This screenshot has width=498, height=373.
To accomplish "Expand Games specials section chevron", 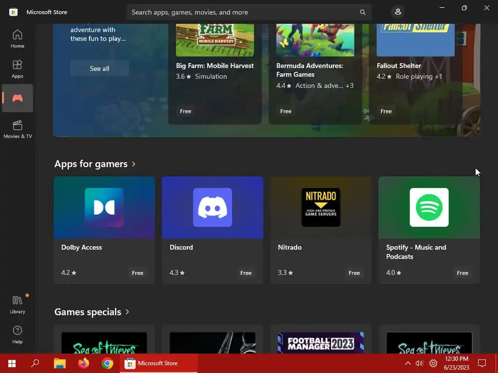I will coord(127,312).
